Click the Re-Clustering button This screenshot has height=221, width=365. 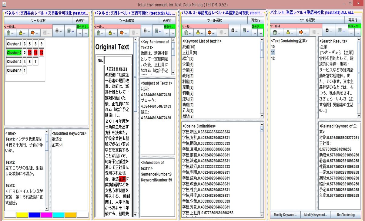pos(346,215)
